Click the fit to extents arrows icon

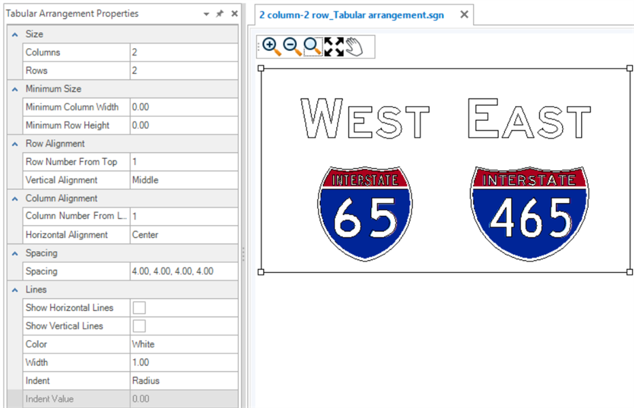point(334,46)
